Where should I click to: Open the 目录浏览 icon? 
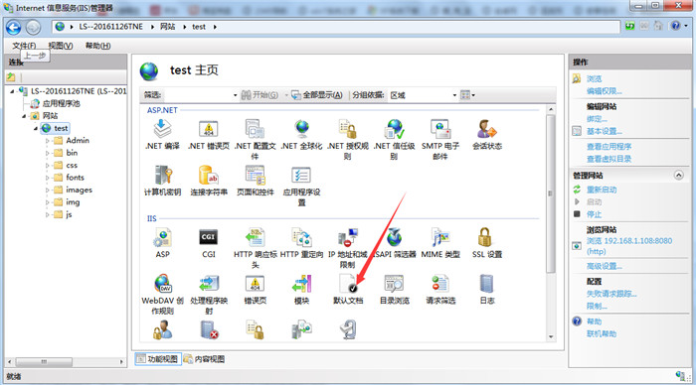coord(394,289)
